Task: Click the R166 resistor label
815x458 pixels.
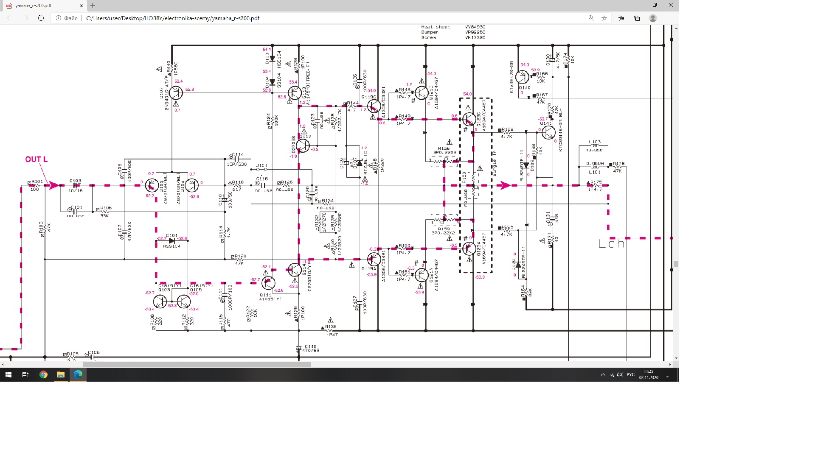Action: [542, 74]
